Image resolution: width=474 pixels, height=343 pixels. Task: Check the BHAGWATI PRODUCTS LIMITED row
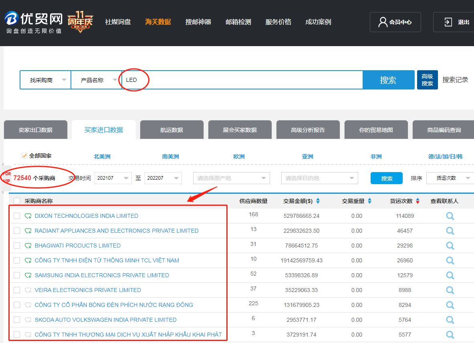tap(17, 246)
